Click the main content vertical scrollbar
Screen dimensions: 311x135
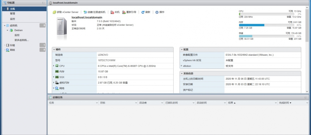(307, 25)
